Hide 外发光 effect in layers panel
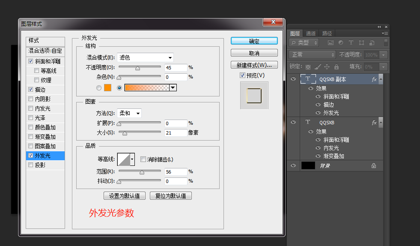 pyautogui.click(x=318, y=113)
